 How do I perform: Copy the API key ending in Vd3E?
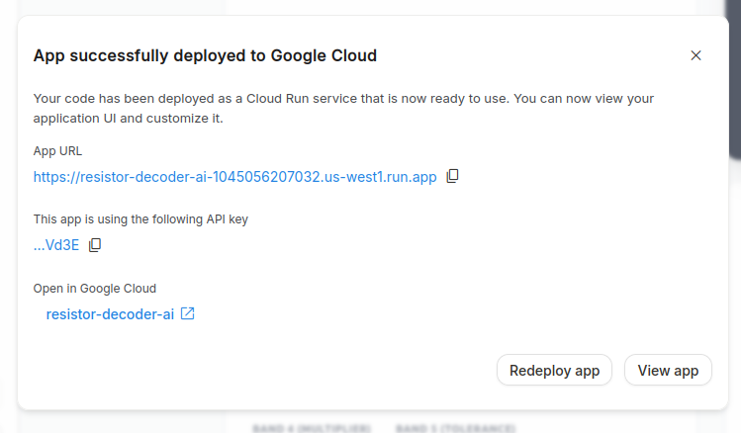click(x=95, y=245)
